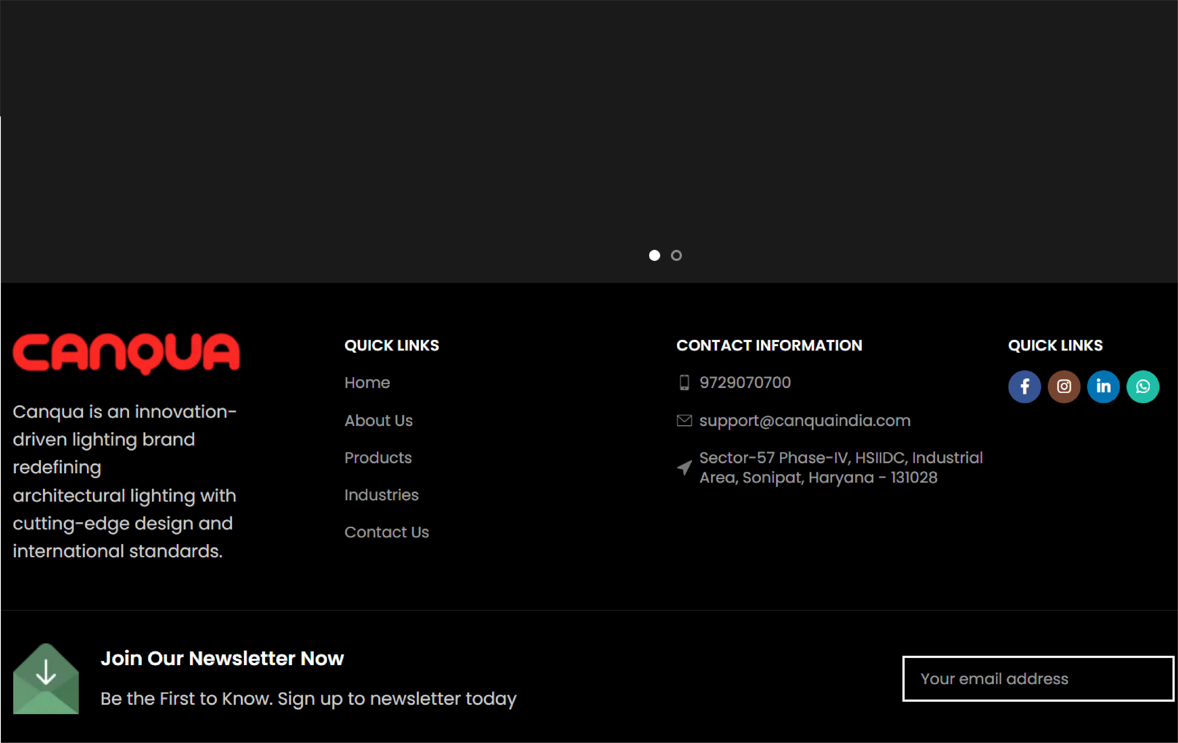The height and width of the screenshot is (743, 1178).
Task: Click the support@canquaindia.com email link
Action: point(805,421)
